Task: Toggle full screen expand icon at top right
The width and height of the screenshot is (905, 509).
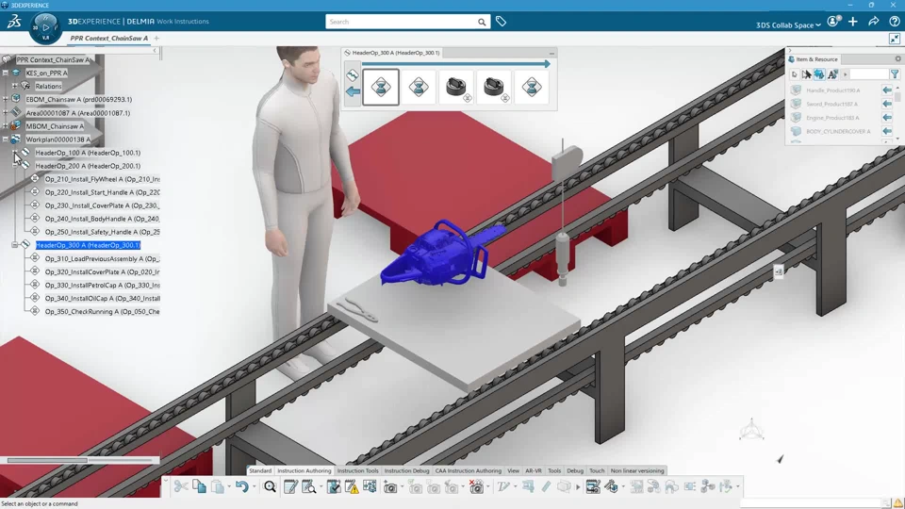Action: [894, 39]
